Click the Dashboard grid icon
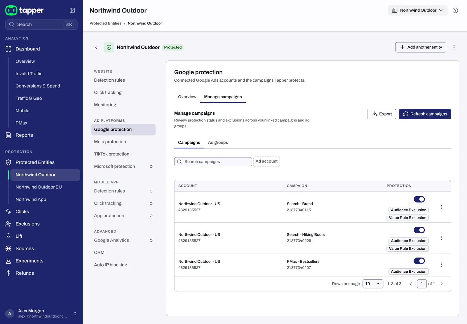This screenshot has width=467, height=324. click(8, 49)
